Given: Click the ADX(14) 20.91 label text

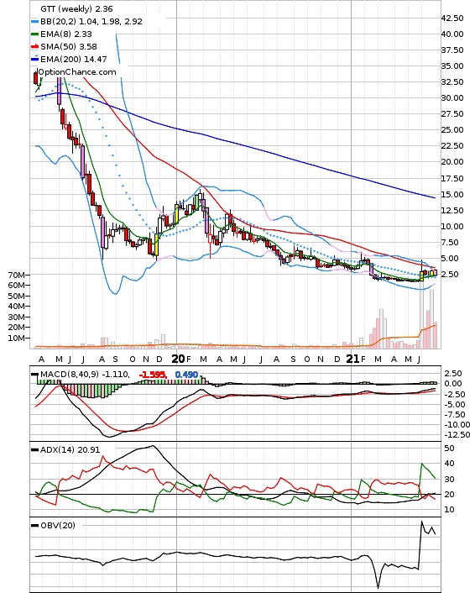Looking at the screenshot, I should tap(70, 450).
